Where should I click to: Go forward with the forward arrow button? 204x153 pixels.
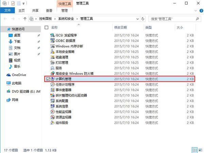pyautogui.click(x=13, y=19)
